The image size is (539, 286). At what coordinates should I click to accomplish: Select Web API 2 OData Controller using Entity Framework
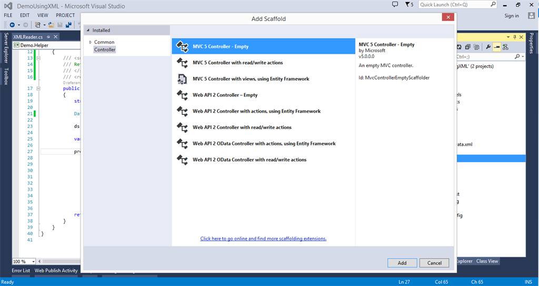point(263,143)
